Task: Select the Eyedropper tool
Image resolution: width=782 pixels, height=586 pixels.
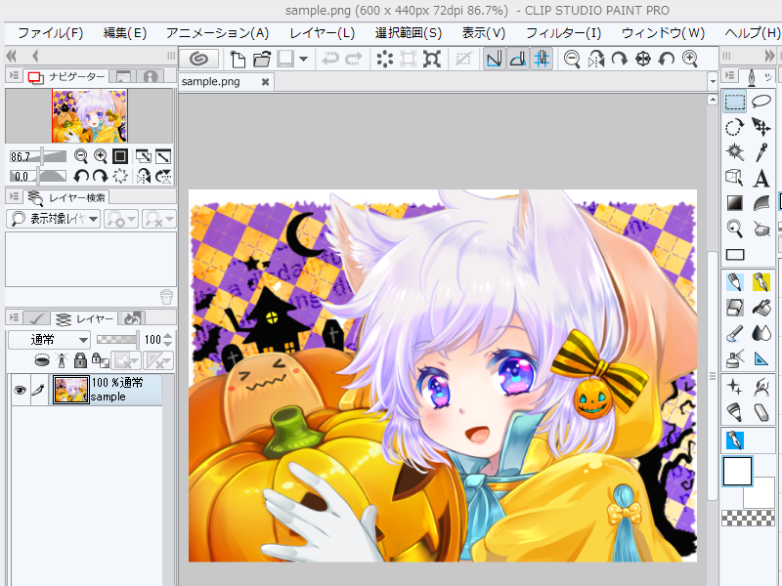Action: (761, 152)
